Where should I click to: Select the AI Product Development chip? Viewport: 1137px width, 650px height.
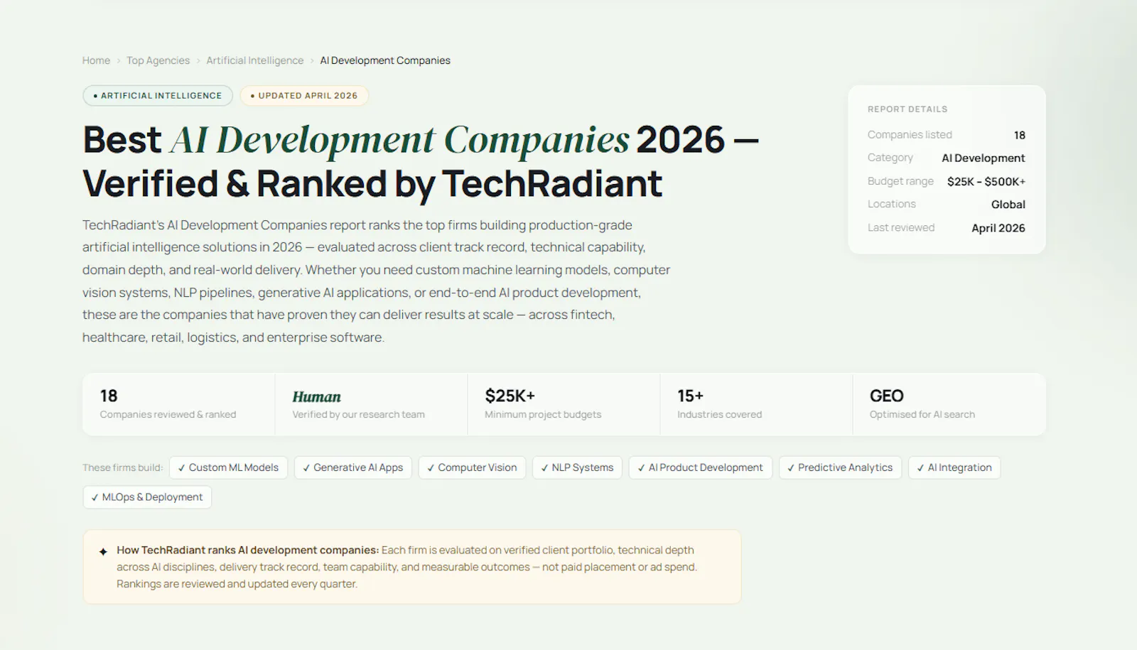(701, 467)
